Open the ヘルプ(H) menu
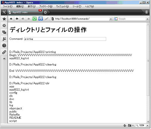Screen dimensions: 151x129 89,7
